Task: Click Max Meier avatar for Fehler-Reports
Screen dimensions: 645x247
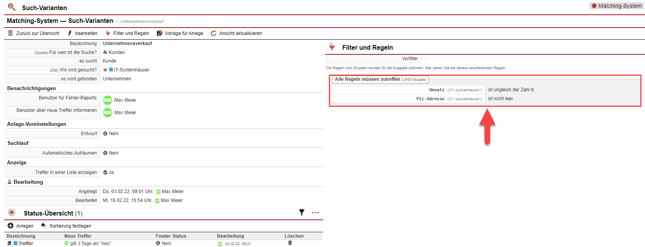Action: 108,100
